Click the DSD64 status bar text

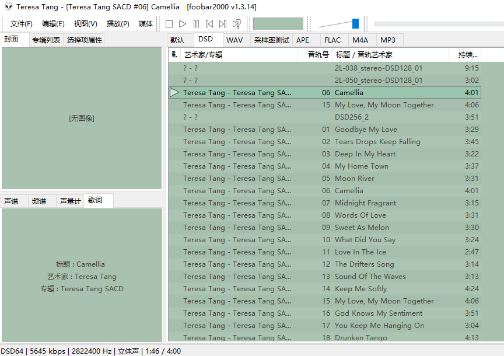tap(12, 351)
